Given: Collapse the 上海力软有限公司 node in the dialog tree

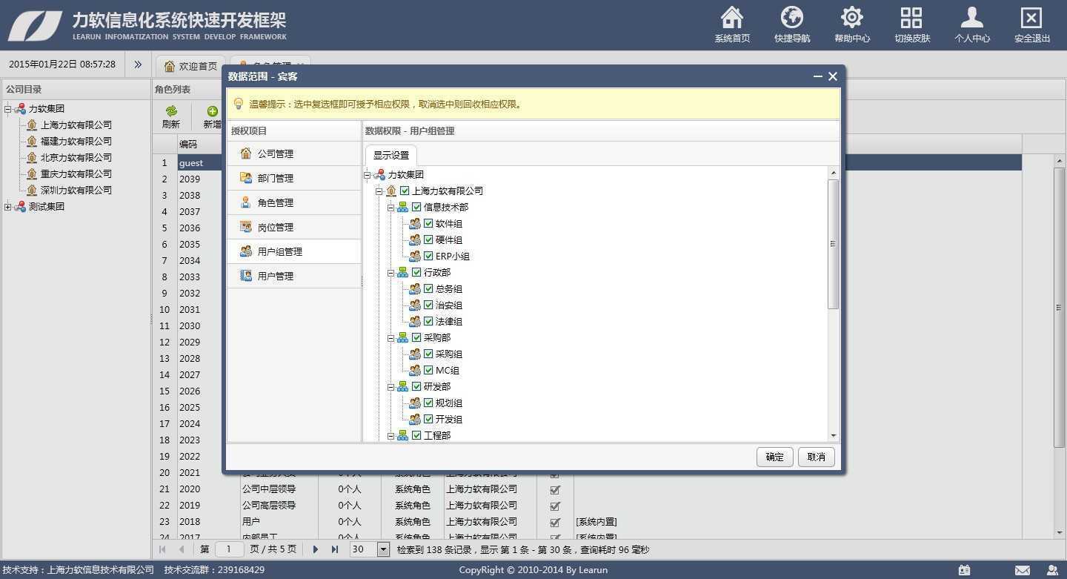Looking at the screenshot, I should pos(379,191).
